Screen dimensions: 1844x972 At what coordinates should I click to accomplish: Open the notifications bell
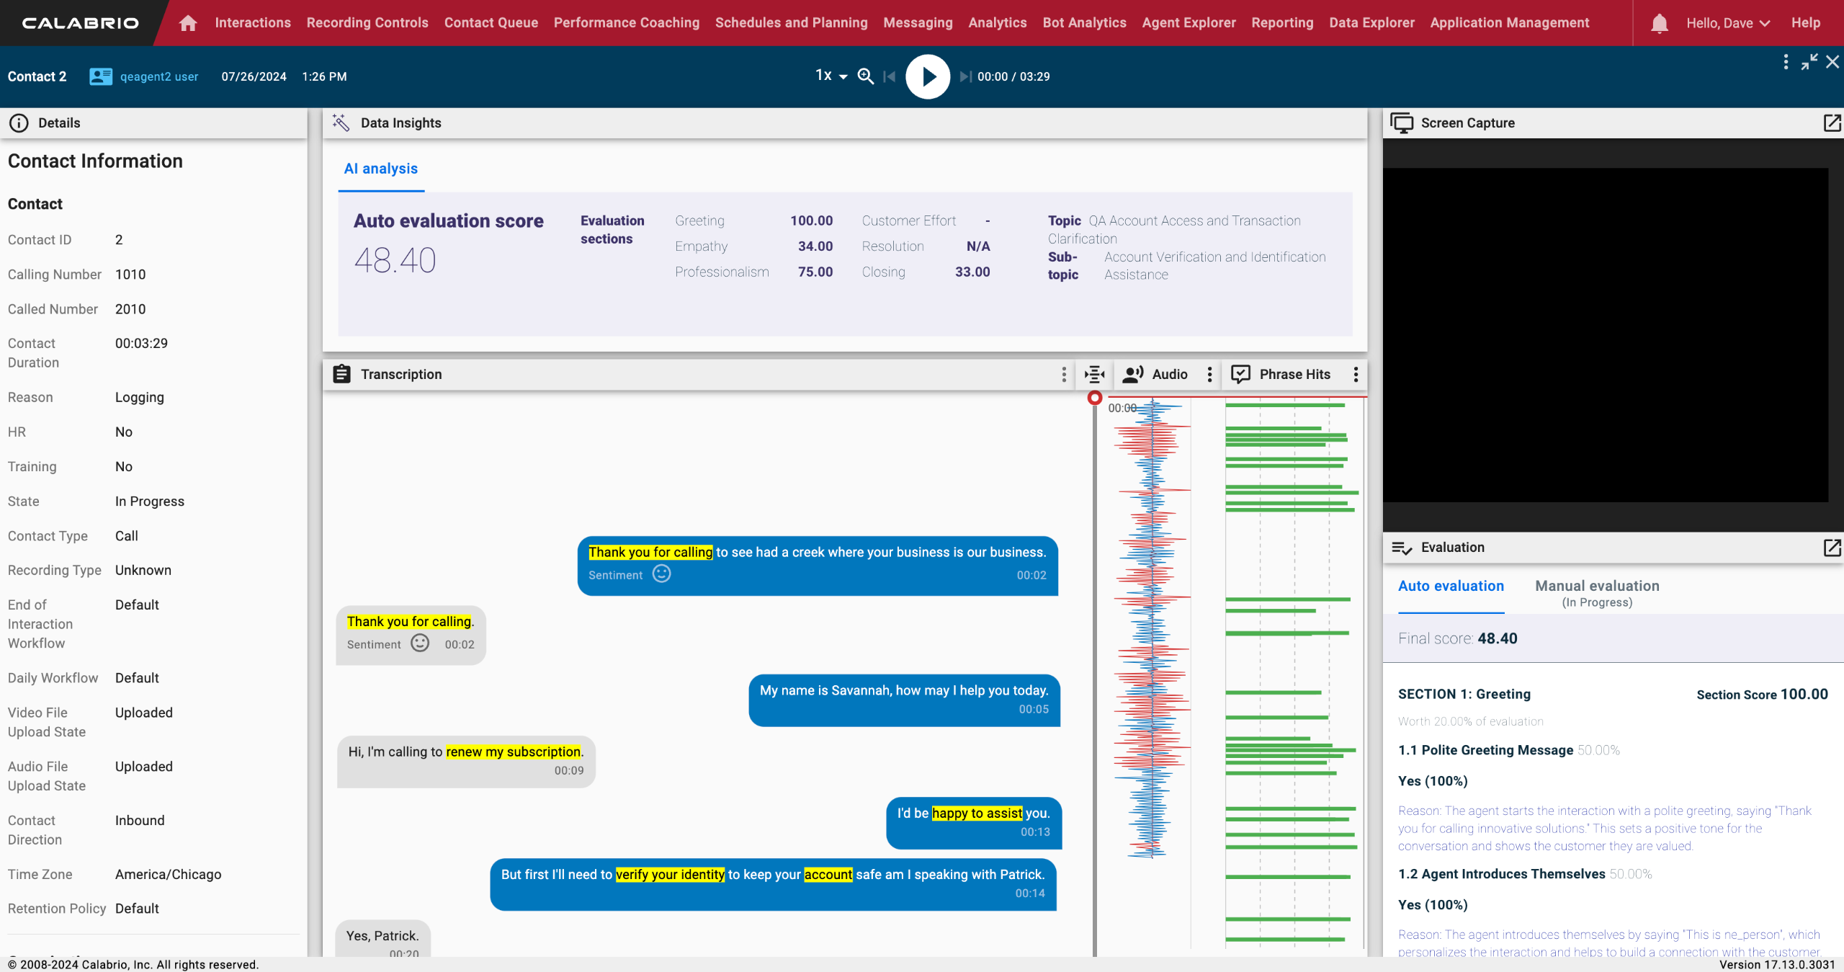[x=1659, y=23]
